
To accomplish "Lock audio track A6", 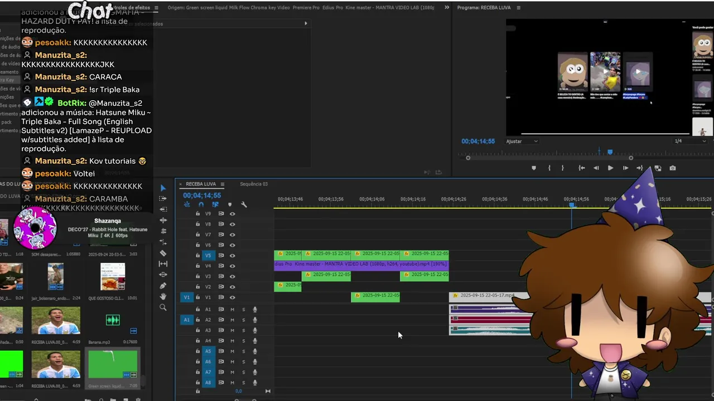I will pos(197,361).
